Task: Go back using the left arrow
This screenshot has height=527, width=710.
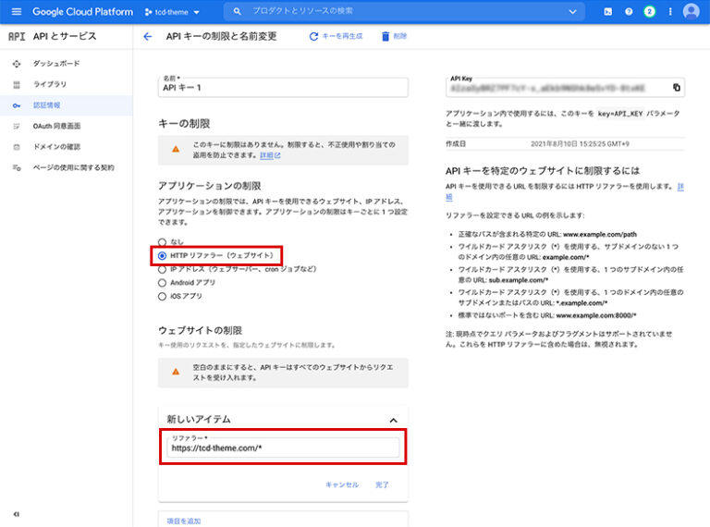Action: (x=148, y=36)
